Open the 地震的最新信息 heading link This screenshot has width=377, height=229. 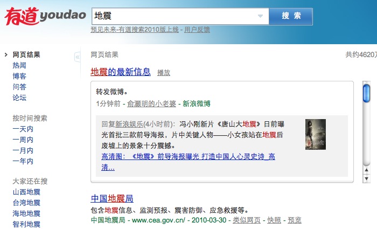[121, 72]
